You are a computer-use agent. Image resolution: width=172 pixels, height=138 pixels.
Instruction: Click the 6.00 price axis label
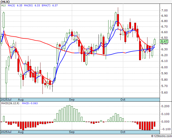[x=164, y=67]
